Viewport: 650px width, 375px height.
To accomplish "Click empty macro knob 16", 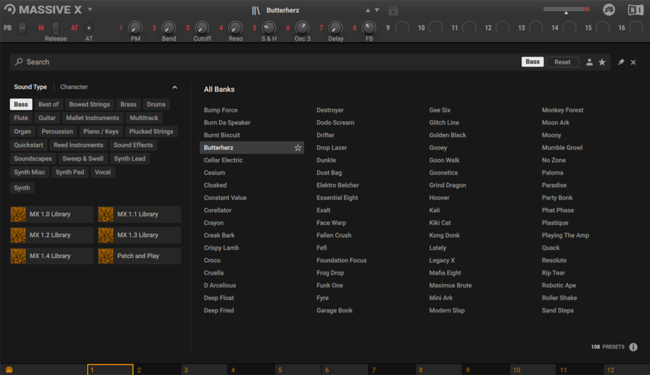I will [x=636, y=28].
